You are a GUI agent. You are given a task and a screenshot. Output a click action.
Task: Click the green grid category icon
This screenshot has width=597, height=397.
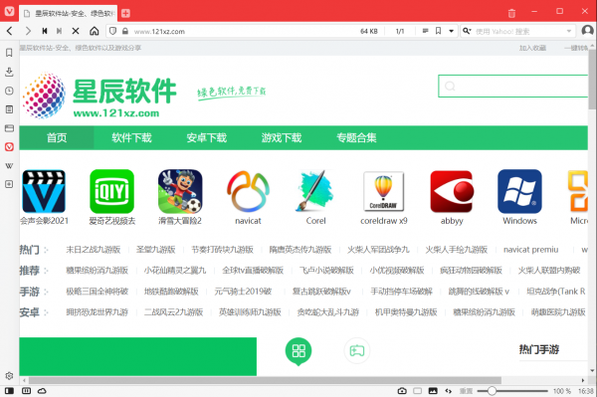298,351
